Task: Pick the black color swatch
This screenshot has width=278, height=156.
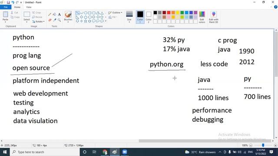Action: tap(156, 13)
